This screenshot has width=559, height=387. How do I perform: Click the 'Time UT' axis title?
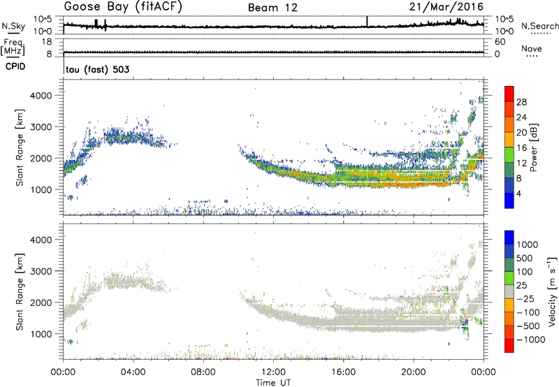coord(273,383)
